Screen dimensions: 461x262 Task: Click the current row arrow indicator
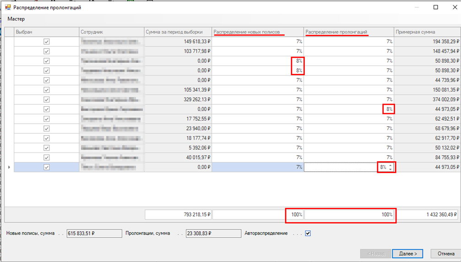click(9, 168)
